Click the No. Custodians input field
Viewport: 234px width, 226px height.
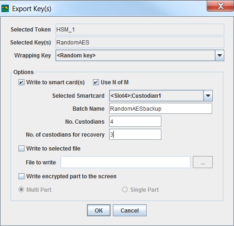pyautogui.click(x=135, y=122)
